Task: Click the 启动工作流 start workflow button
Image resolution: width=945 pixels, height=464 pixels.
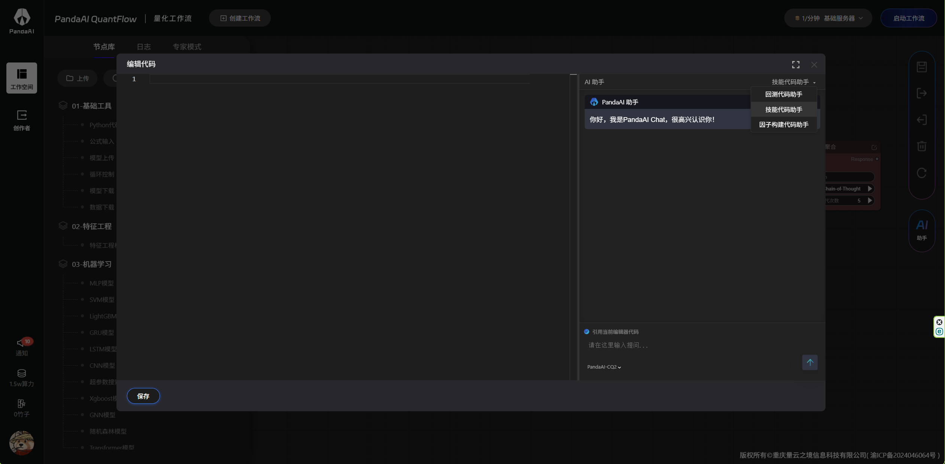Action: [908, 18]
